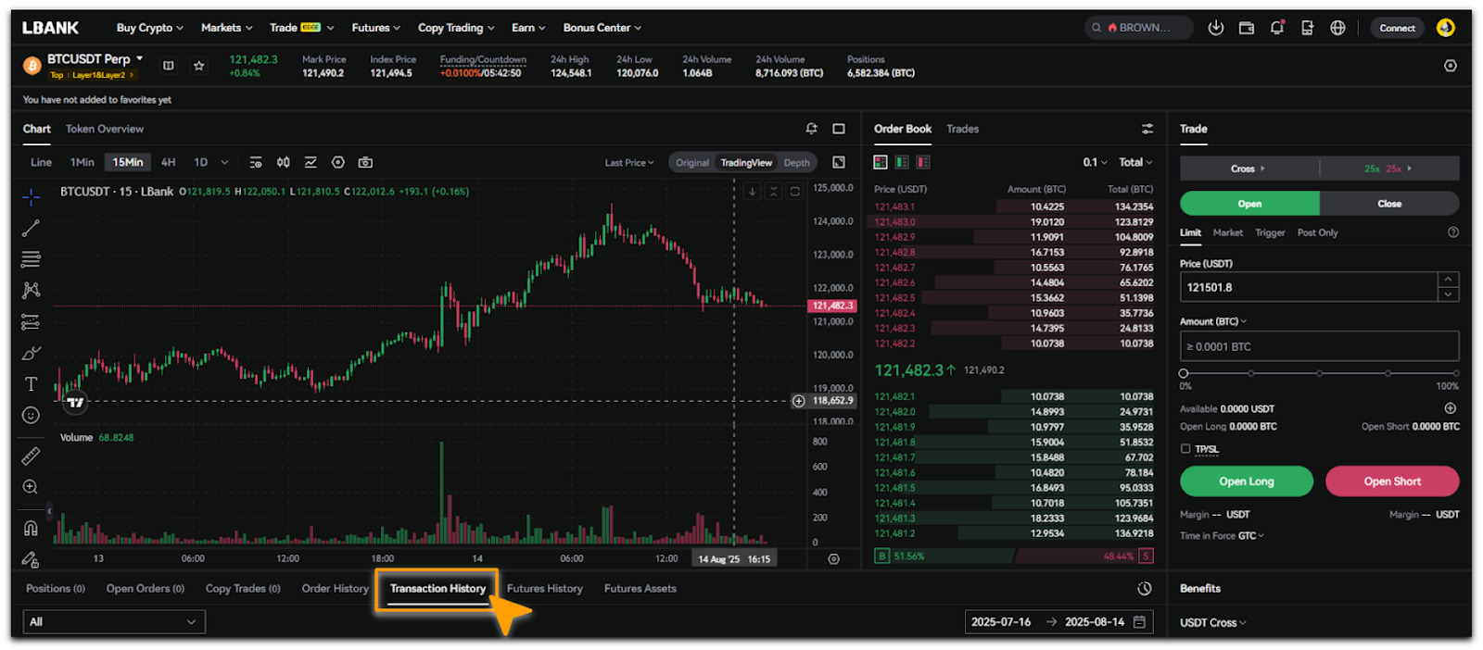The width and height of the screenshot is (1483, 650).
Task: Open language globe icon
Action: pyautogui.click(x=1337, y=28)
